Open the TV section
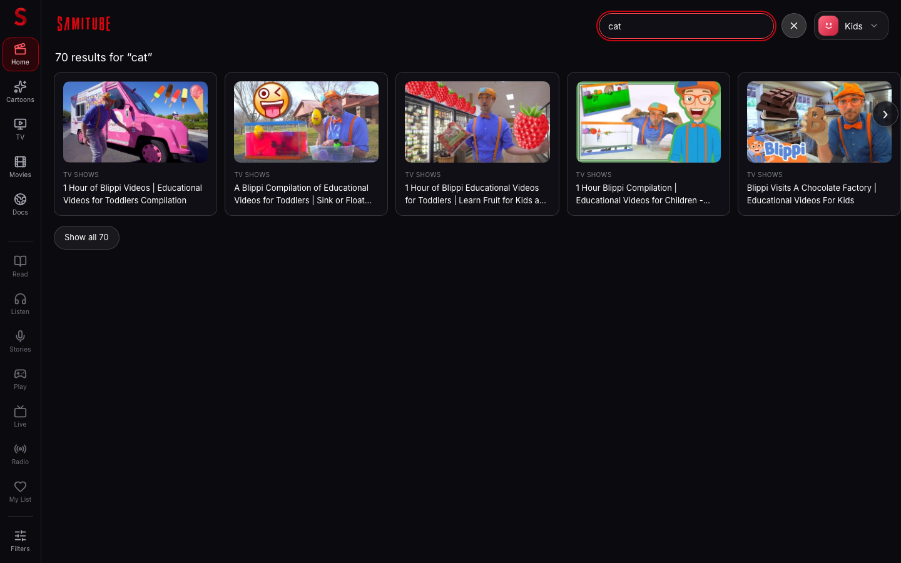The width and height of the screenshot is (901, 563). tap(20, 129)
